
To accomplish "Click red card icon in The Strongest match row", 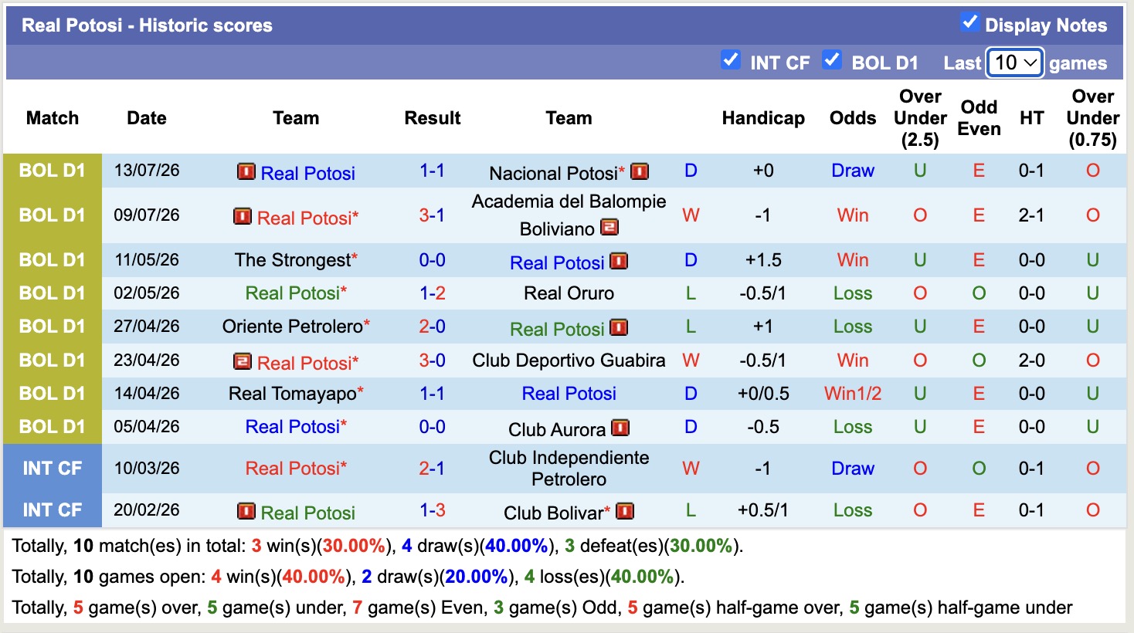I will tap(619, 261).
